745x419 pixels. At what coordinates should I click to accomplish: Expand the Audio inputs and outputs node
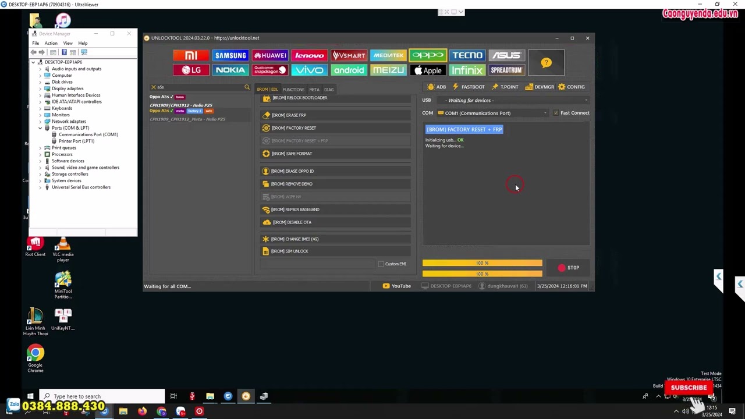40,69
